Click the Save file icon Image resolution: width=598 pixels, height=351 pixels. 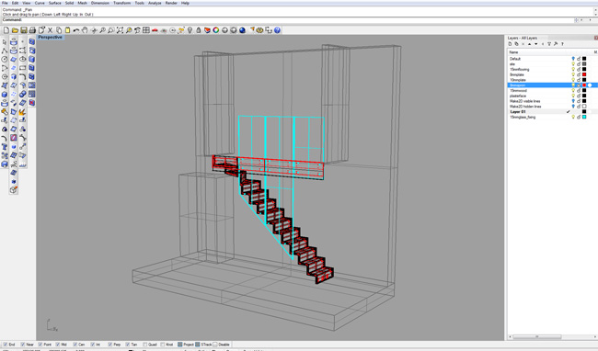pyautogui.click(x=24, y=30)
